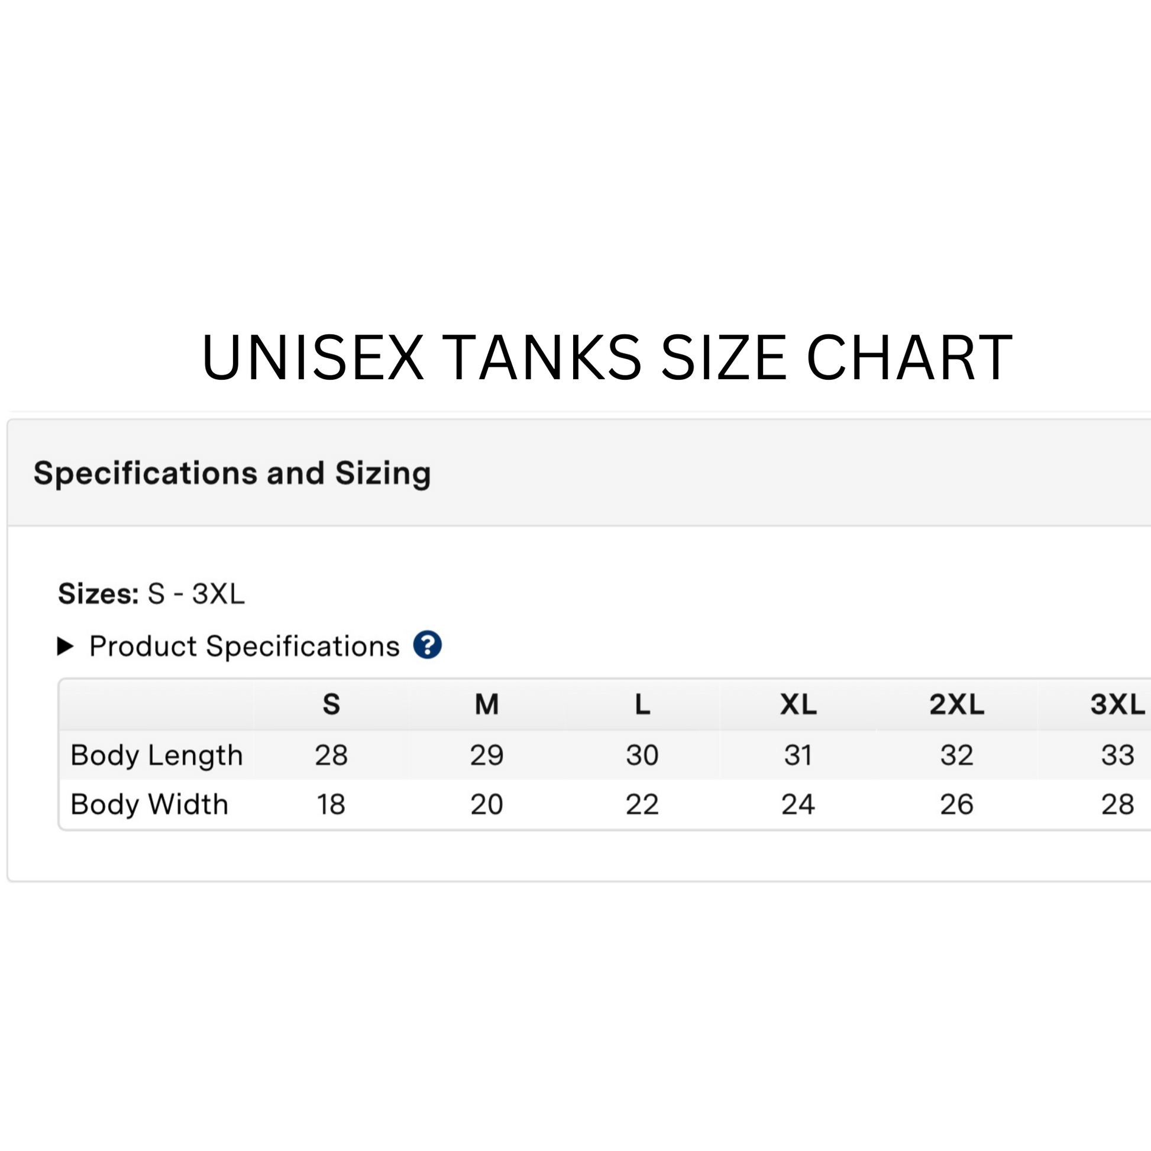The width and height of the screenshot is (1151, 1151).
Task: Select the 2XL size column header
Action: (x=957, y=705)
